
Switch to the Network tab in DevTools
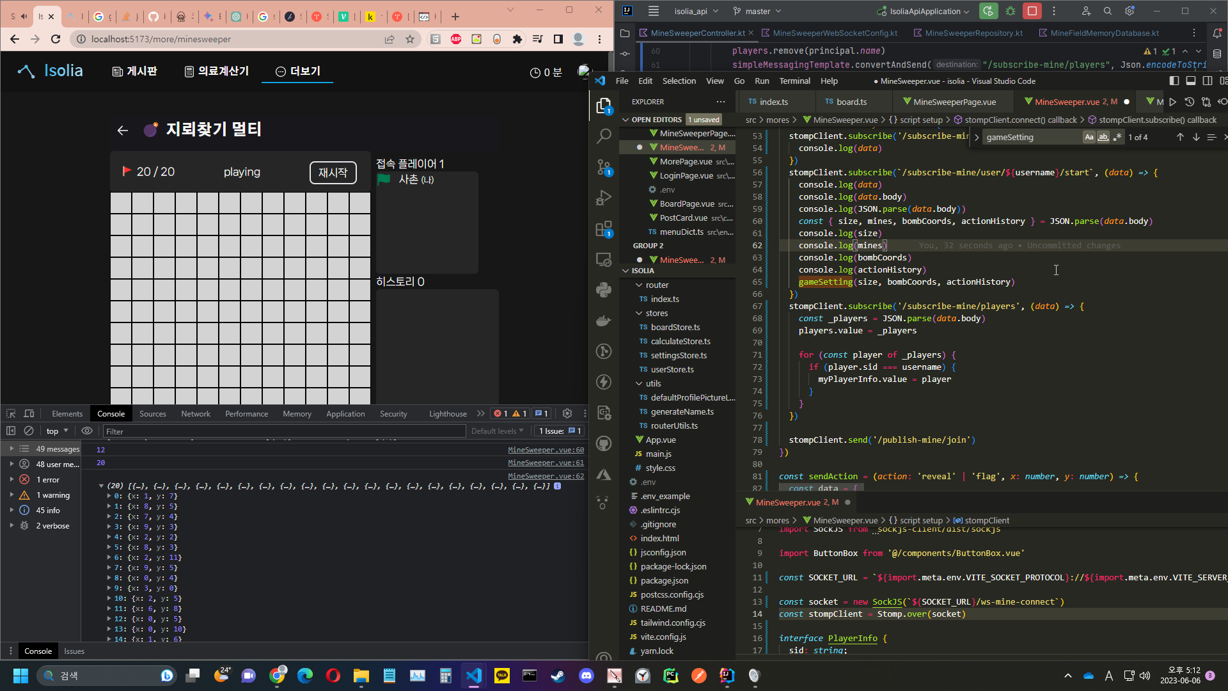195,413
